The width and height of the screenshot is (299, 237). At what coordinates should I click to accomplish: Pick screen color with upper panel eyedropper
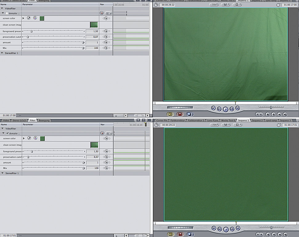(28, 18)
